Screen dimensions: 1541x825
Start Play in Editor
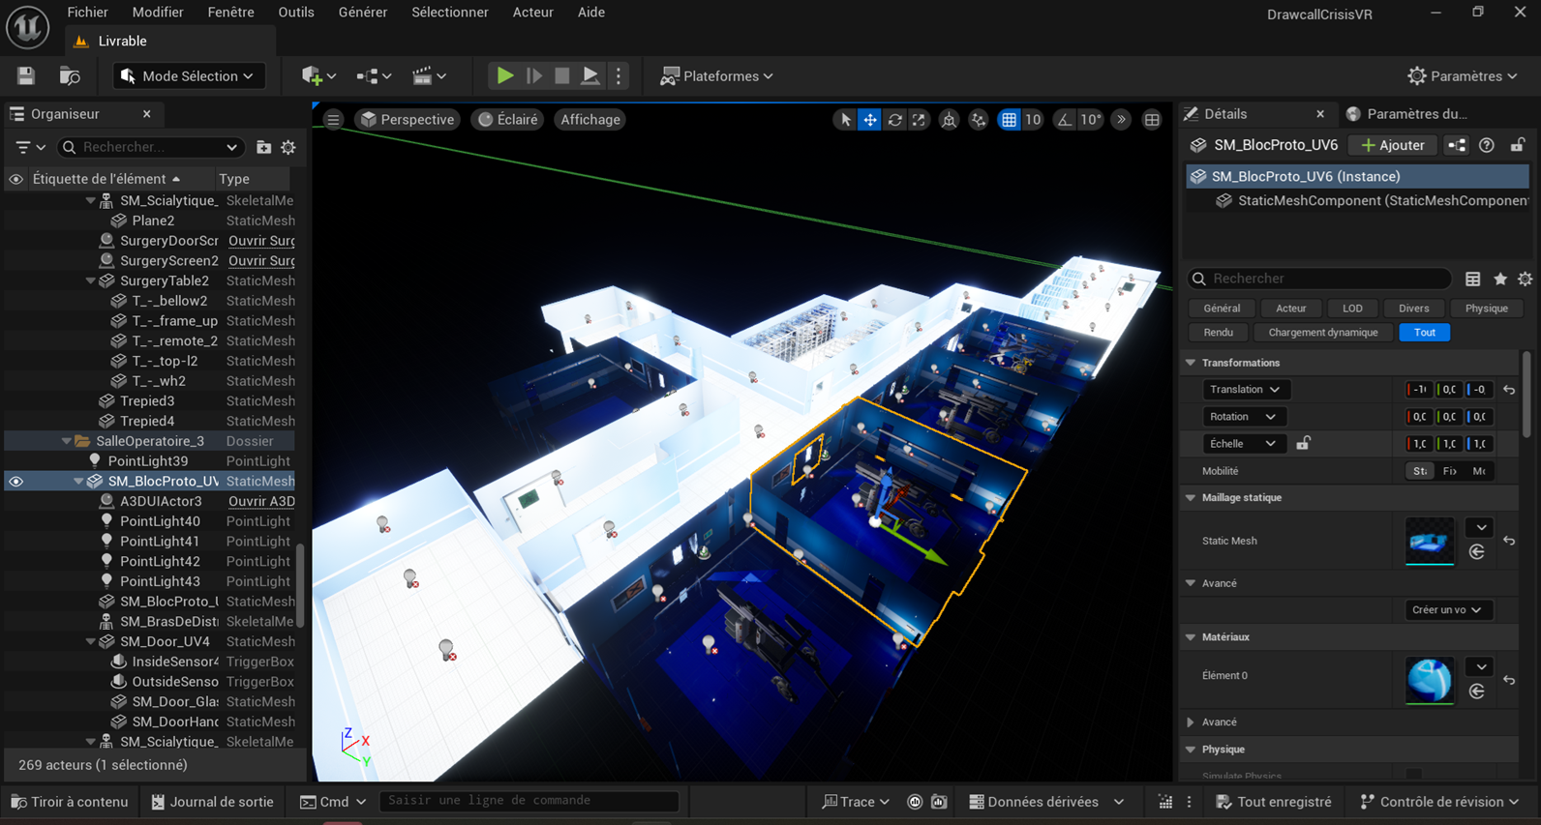pos(505,76)
